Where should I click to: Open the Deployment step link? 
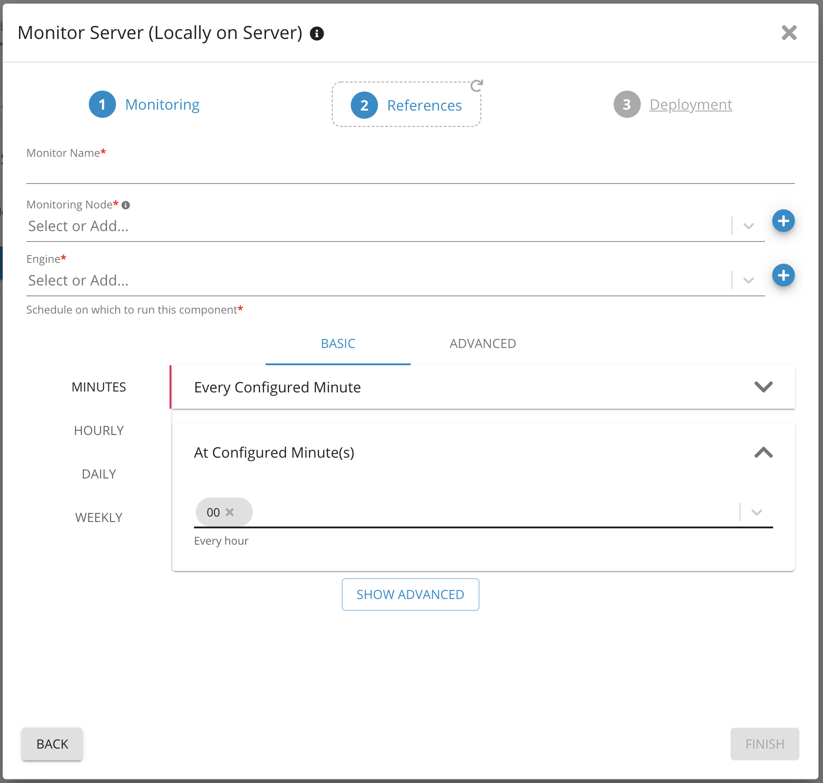pos(690,105)
